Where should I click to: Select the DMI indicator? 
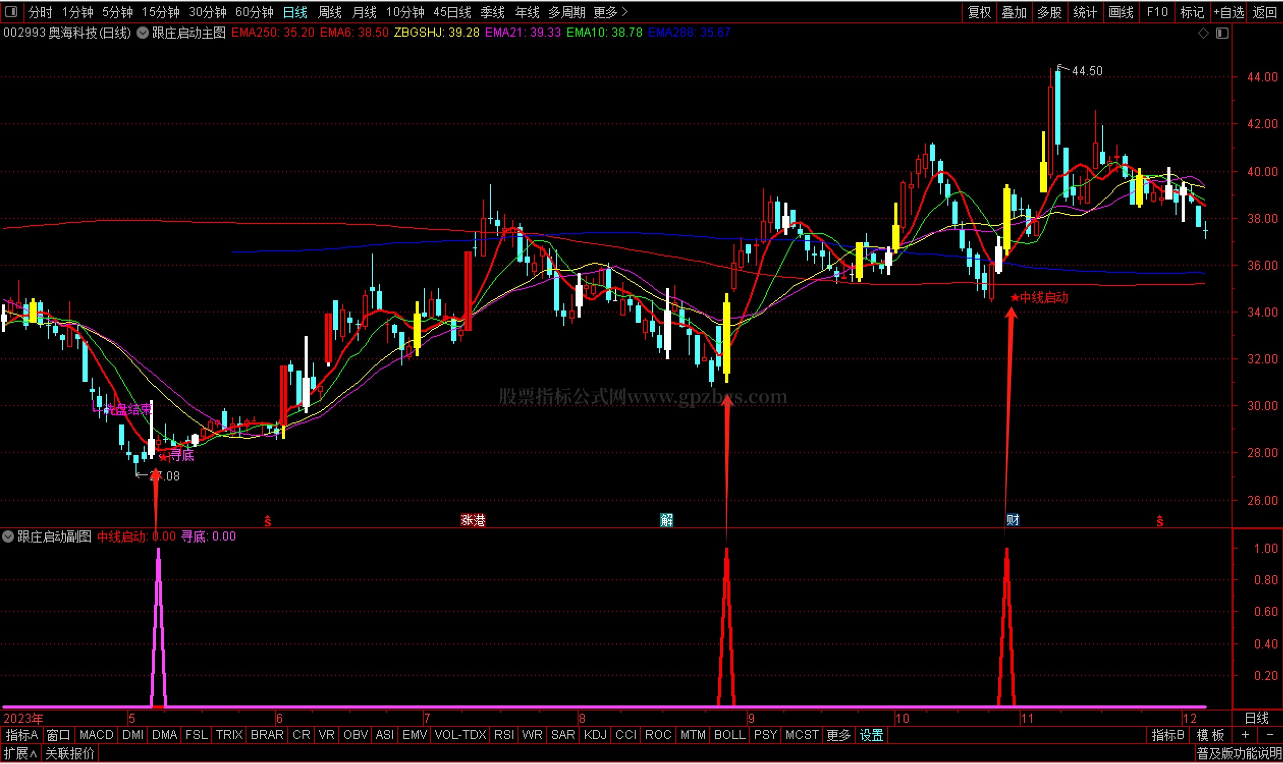pos(133,735)
